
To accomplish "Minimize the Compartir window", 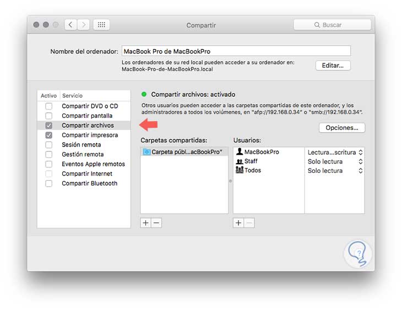I will pyautogui.click(x=46, y=25).
